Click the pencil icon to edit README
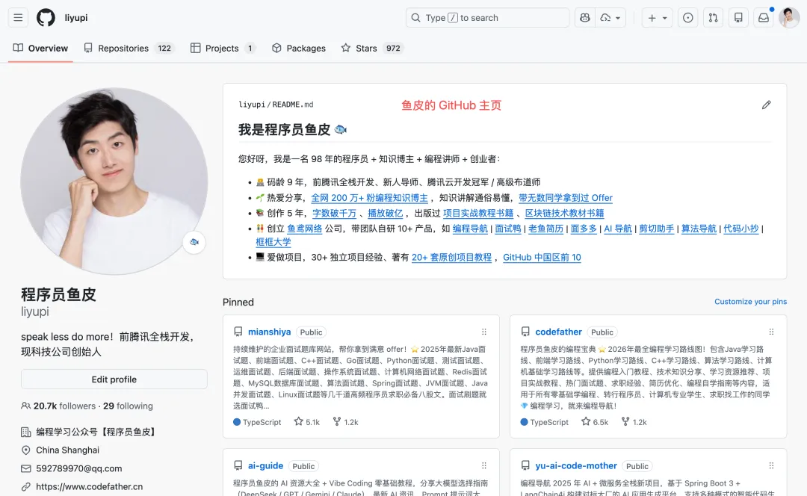The image size is (807, 496). 766,105
